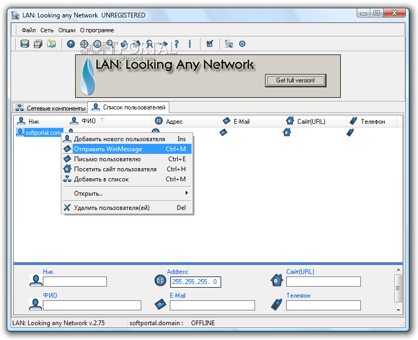Sort by the Адрес column header
Viewport: 418px width, 340px height.
(185, 121)
